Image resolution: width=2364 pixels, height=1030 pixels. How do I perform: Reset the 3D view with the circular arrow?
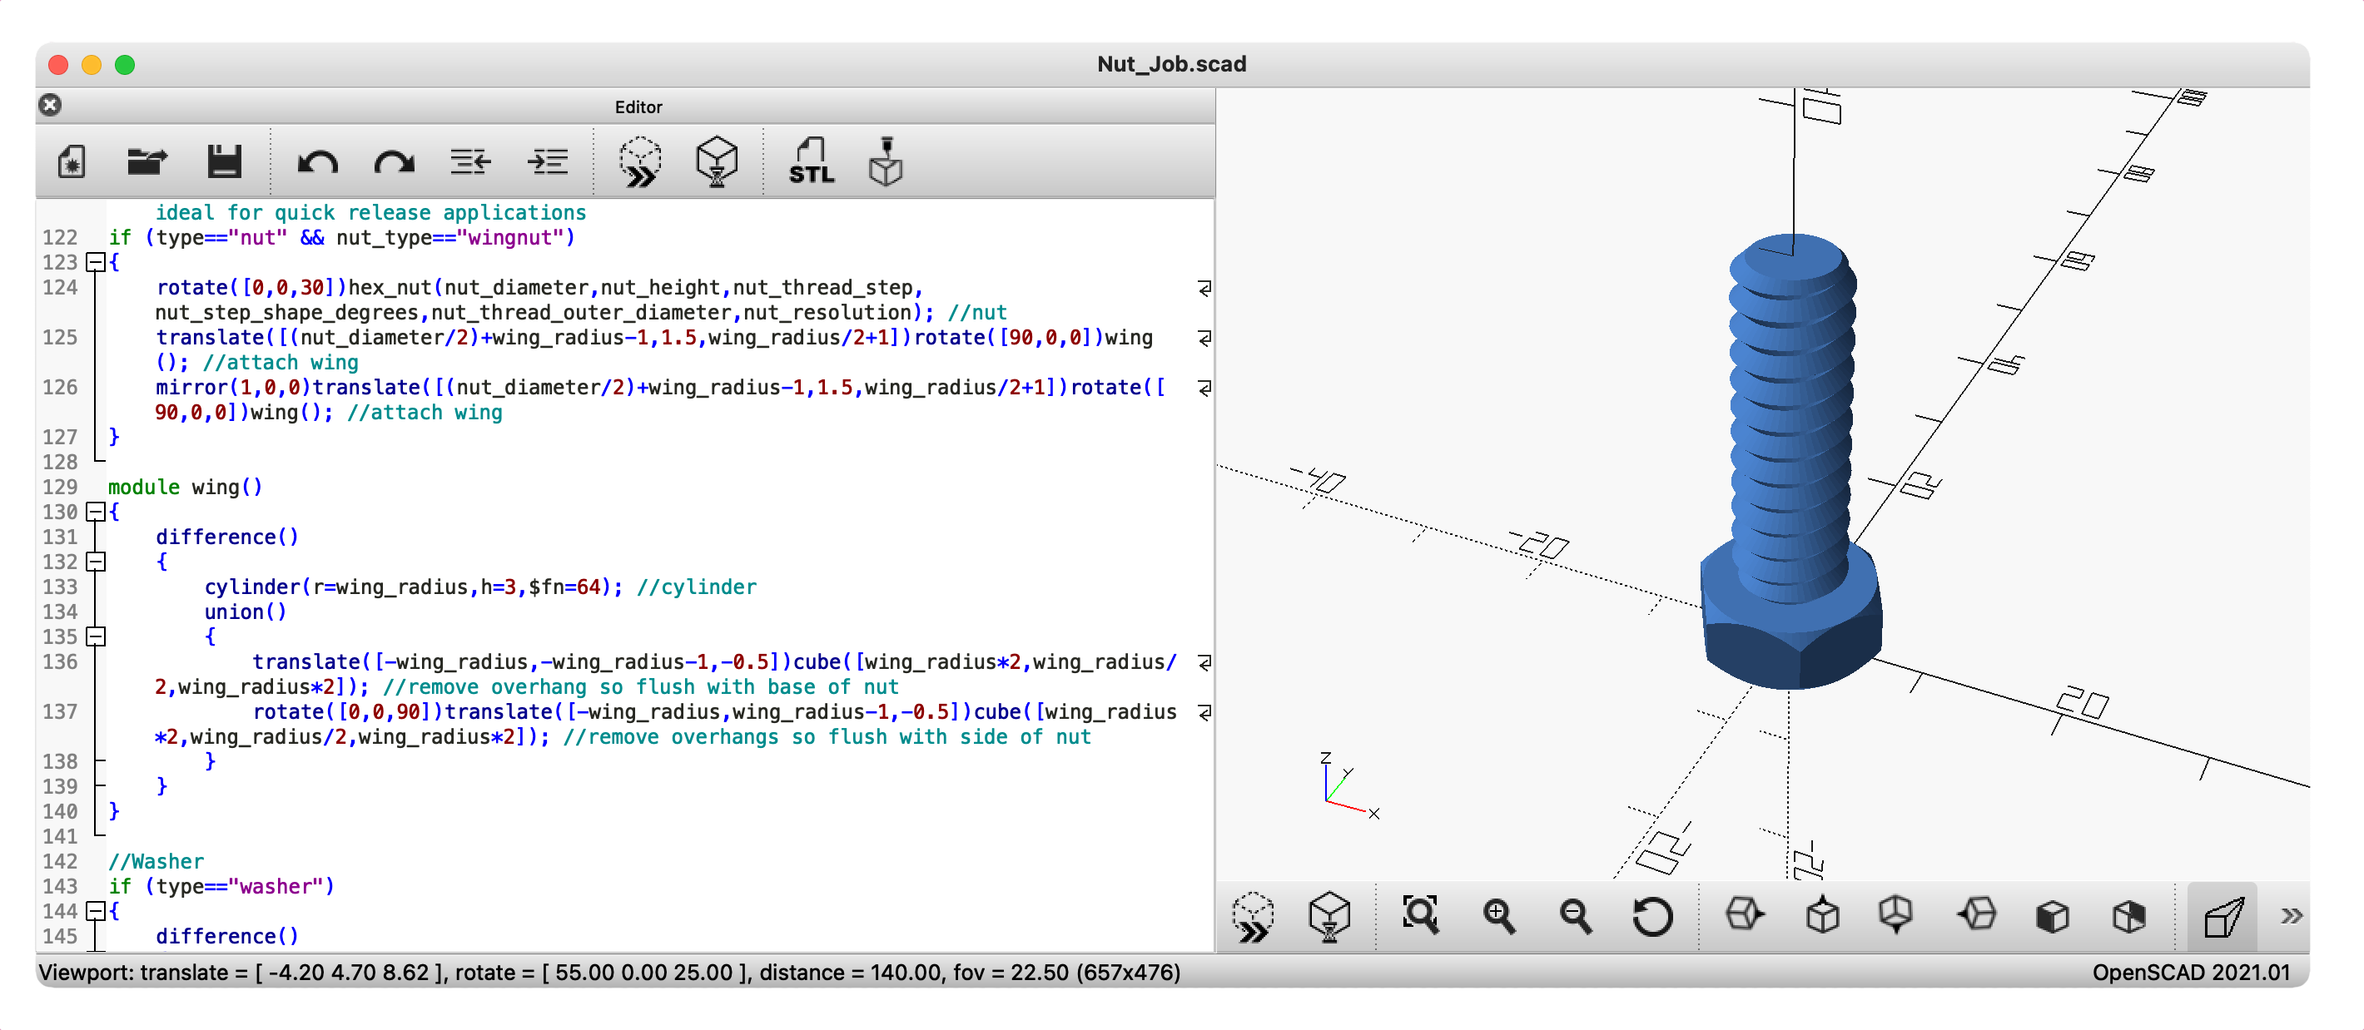click(x=1651, y=914)
